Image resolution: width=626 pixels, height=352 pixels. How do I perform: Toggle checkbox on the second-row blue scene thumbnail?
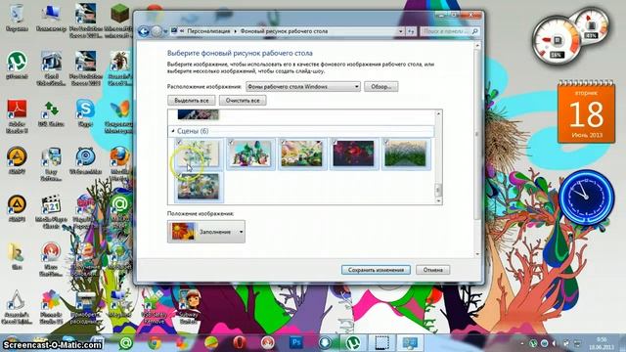pyautogui.click(x=179, y=175)
